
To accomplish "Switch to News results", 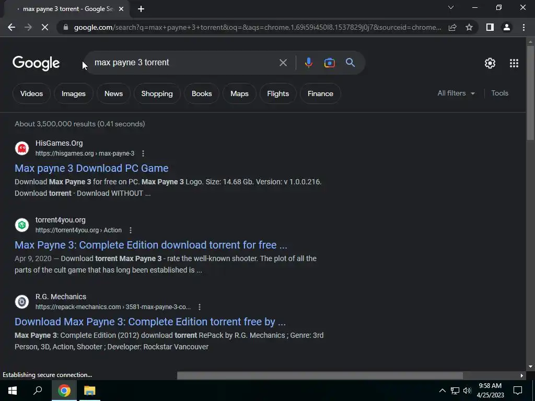I will (113, 93).
